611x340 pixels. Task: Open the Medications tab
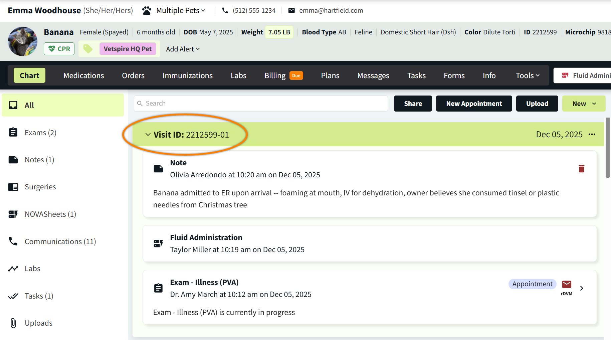click(84, 75)
